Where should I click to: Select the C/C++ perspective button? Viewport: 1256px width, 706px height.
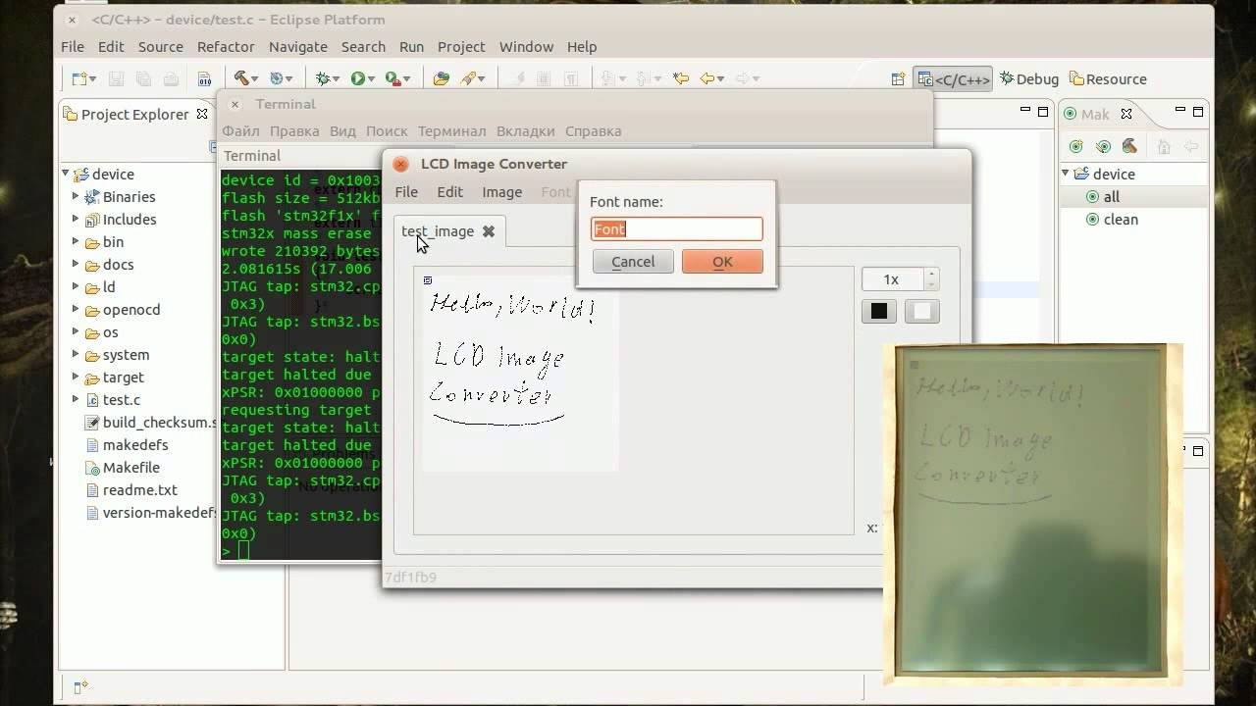point(953,79)
